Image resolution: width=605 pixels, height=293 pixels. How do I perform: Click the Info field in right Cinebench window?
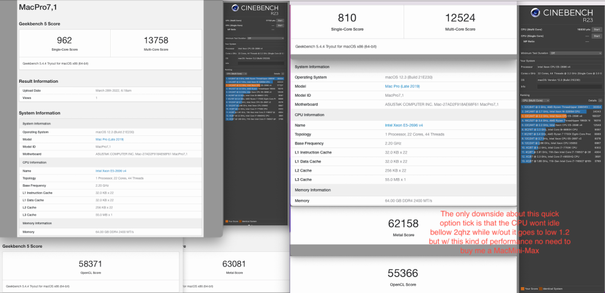pos(569,86)
